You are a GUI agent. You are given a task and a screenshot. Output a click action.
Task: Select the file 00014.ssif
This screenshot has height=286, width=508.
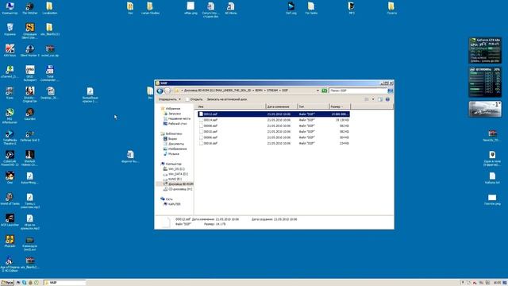click(x=274, y=120)
